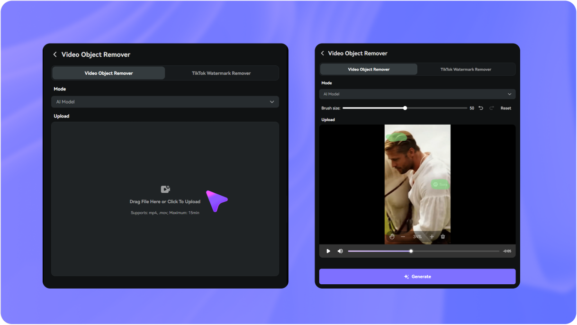The height and width of the screenshot is (325, 577).
Task: Mute the video with the speaker icon
Action: [x=340, y=251]
